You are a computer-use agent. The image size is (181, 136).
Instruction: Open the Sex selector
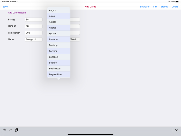tap(155, 6)
